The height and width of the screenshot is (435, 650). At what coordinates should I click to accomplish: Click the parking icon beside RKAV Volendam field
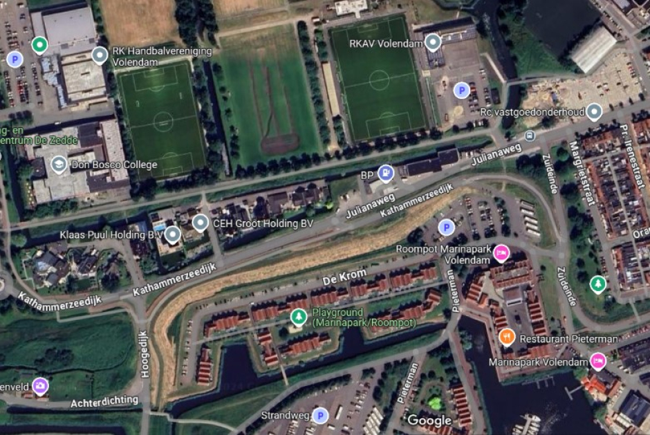coord(461,91)
